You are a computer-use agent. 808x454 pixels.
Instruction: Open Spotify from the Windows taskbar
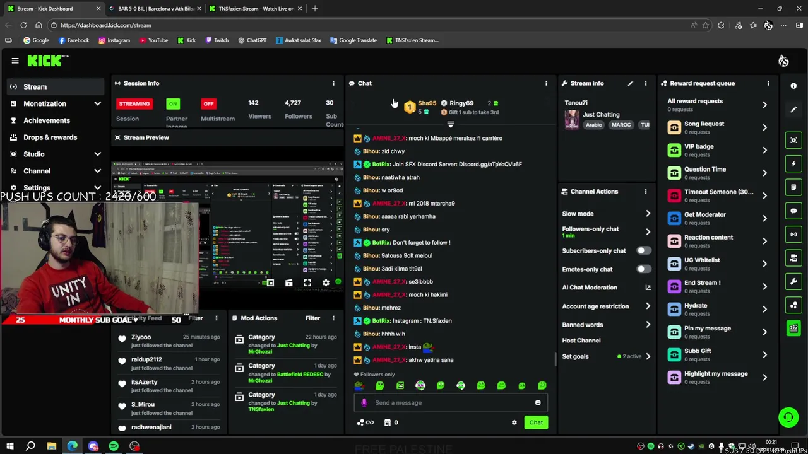(x=114, y=446)
